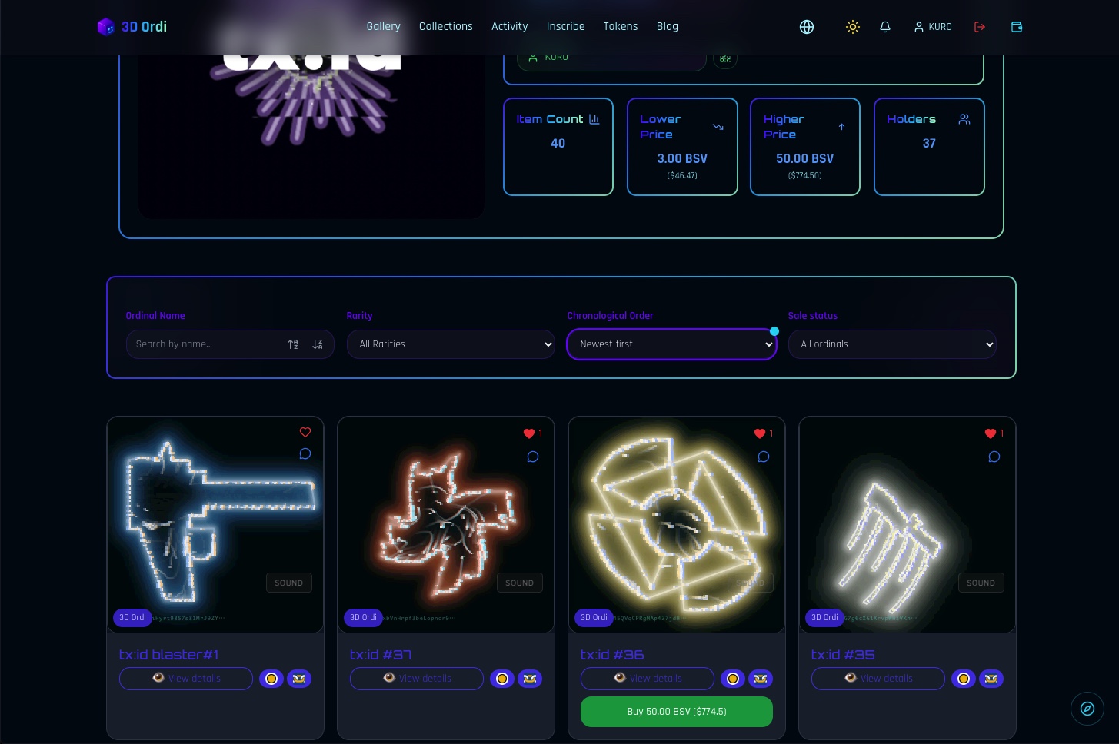Open comments on tx:id #36

tap(764, 457)
